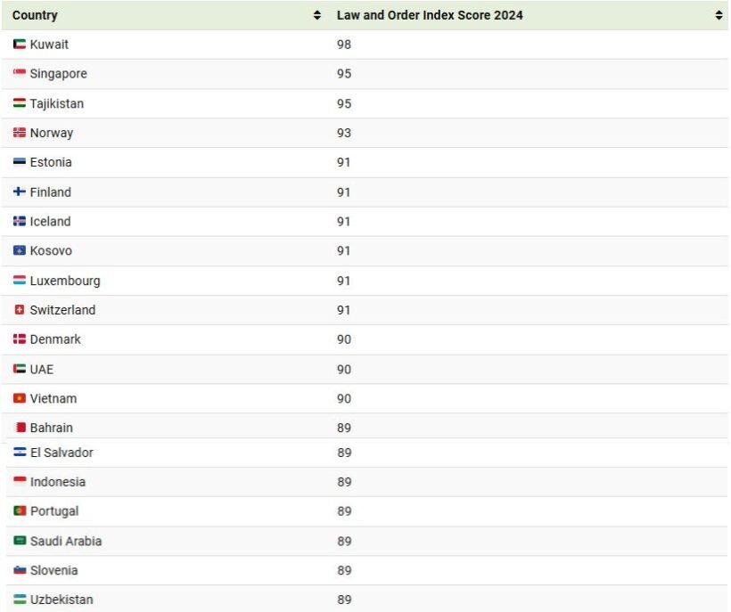
Task: Click the Switzerland flag icon
Action: click(20, 310)
